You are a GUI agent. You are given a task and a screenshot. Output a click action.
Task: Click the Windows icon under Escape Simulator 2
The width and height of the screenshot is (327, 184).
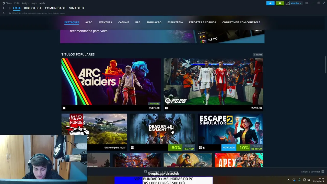pos(200,148)
